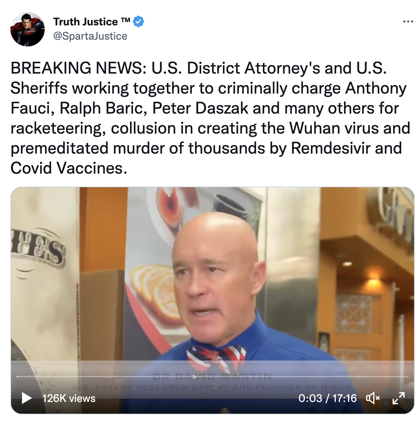
Task: Click the words Covid Vaccines in the tweet
Action: 69,168
